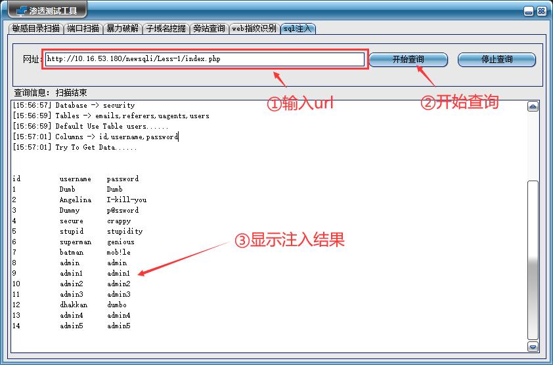Image resolution: width=553 pixels, height=365 pixels.
Task: Click the 'Default Use Table users' line
Action: pyautogui.click(x=90, y=126)
